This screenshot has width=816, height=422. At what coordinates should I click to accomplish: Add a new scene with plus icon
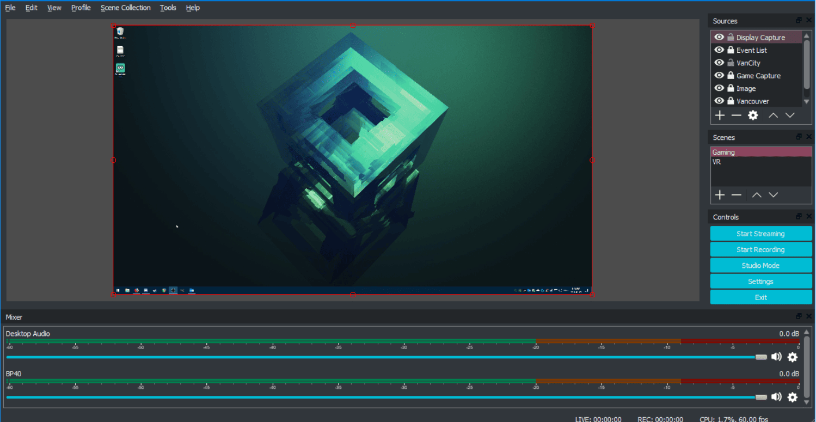coord(720,195)
